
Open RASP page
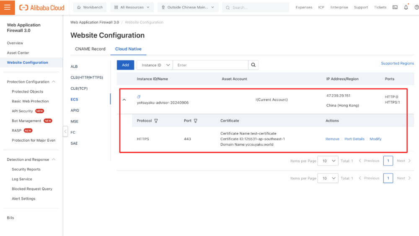pos(17,130)
